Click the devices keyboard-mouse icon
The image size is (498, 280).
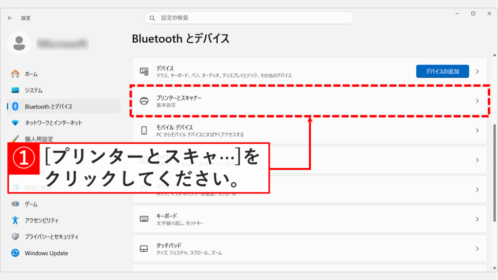coord(144,71)
